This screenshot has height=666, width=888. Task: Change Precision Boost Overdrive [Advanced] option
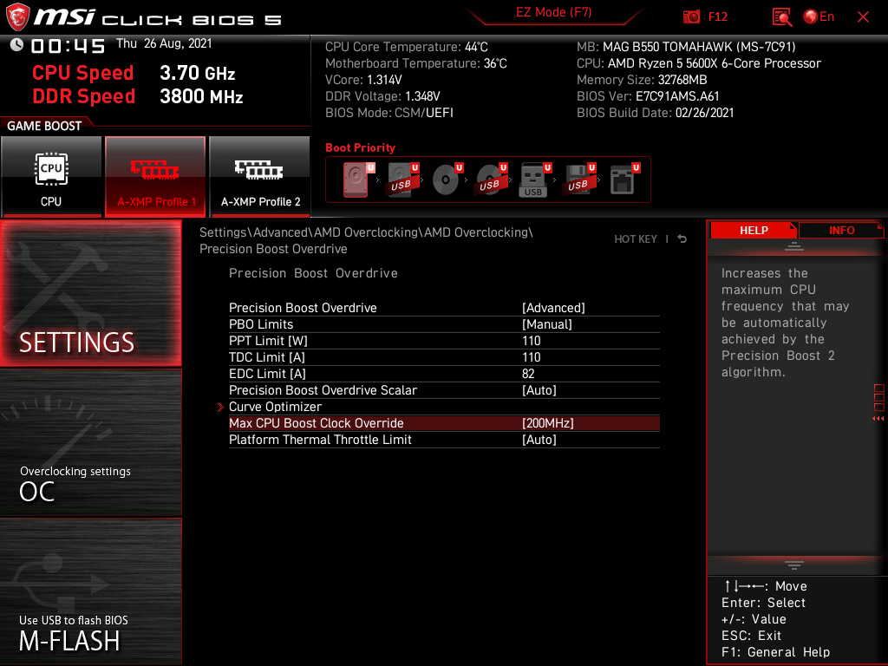point(444,308)
